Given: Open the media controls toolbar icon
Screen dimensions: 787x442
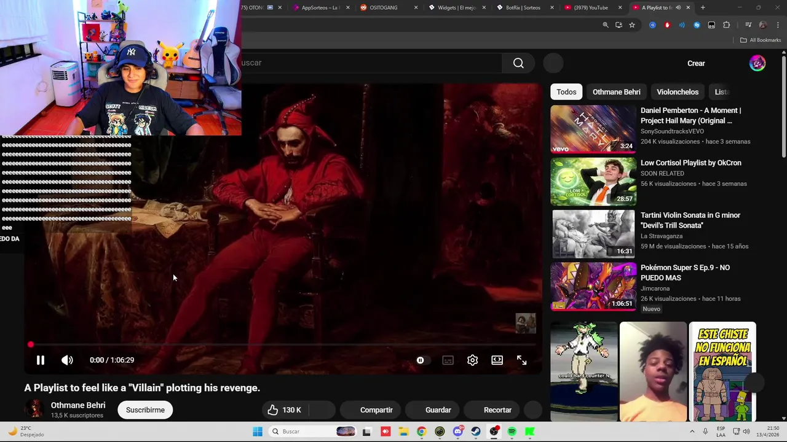Looking at the screenshot, I should (x=748, y=25).
